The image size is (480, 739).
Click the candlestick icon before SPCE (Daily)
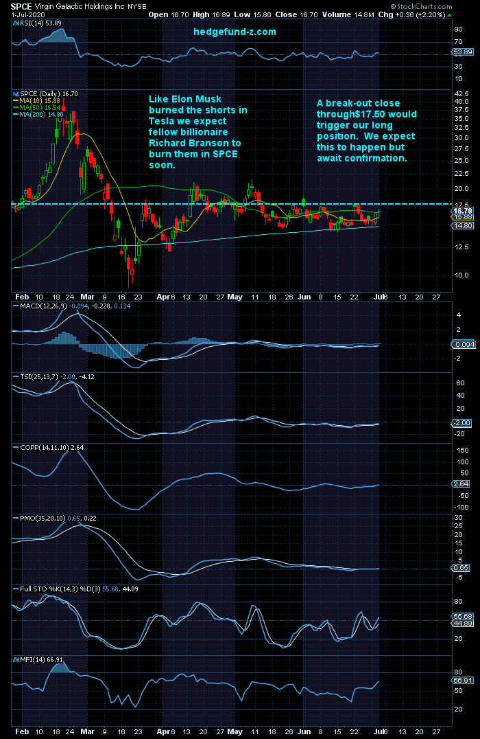click(16, 94)
